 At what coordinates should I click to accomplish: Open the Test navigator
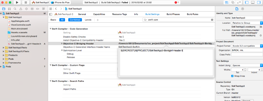point(26,9)
